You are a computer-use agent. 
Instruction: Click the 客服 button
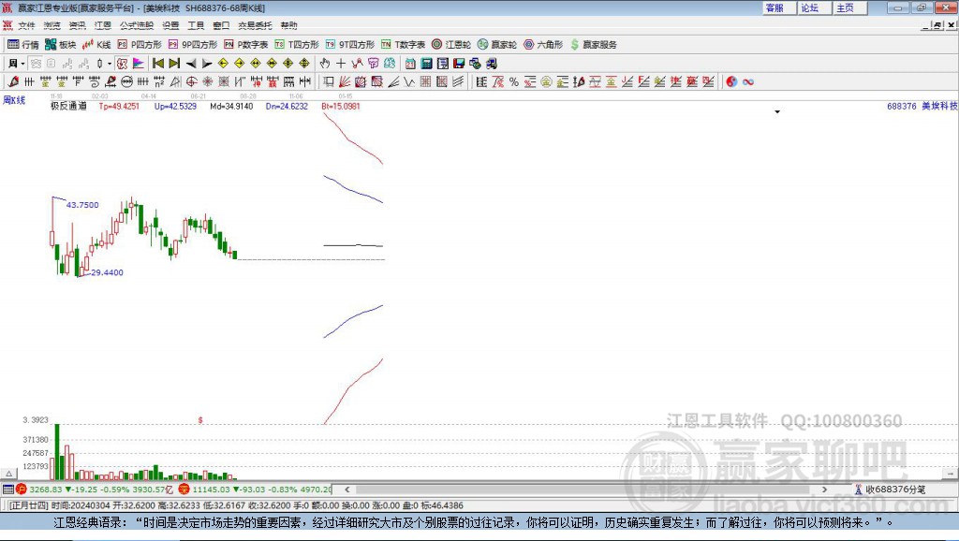779,7
